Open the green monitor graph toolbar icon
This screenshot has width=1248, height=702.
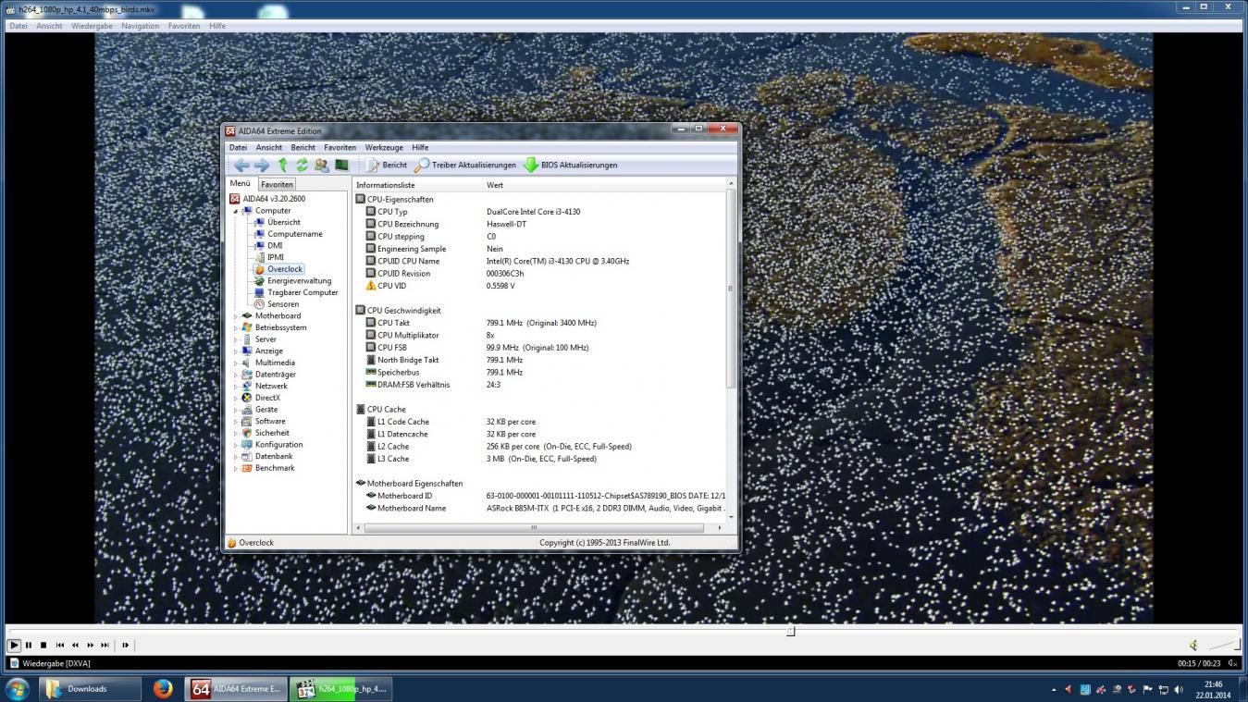[x=341, y=165]
